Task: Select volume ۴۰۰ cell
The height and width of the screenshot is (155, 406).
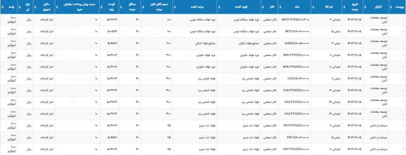Action: point(168,102)
